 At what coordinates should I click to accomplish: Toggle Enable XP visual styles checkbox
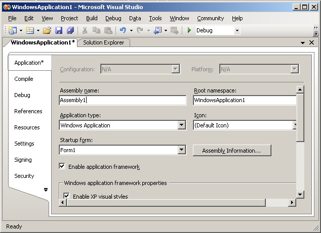pos(66,196)
